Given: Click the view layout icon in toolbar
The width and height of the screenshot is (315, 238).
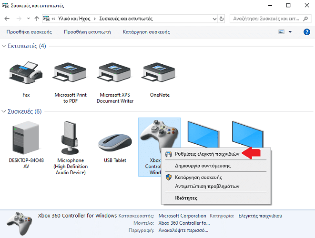Looking at the screenshot, I should click(x=282, y=32).
